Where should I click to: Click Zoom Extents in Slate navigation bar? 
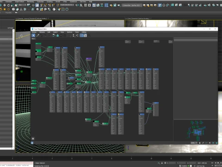pos(210,143)
